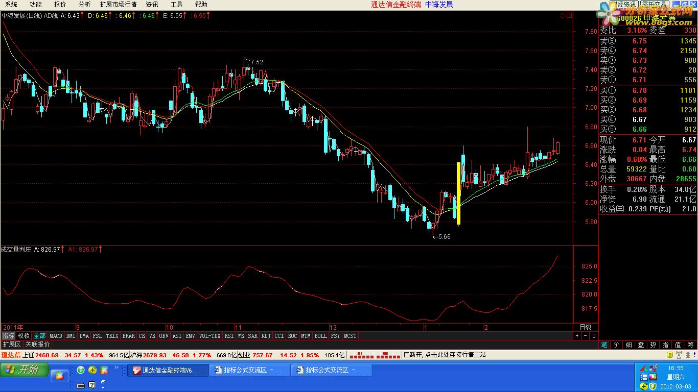Click the 卖⑤ price 6.75 row
Viewport: 698px width, 392px height.
tap(648, 41)
